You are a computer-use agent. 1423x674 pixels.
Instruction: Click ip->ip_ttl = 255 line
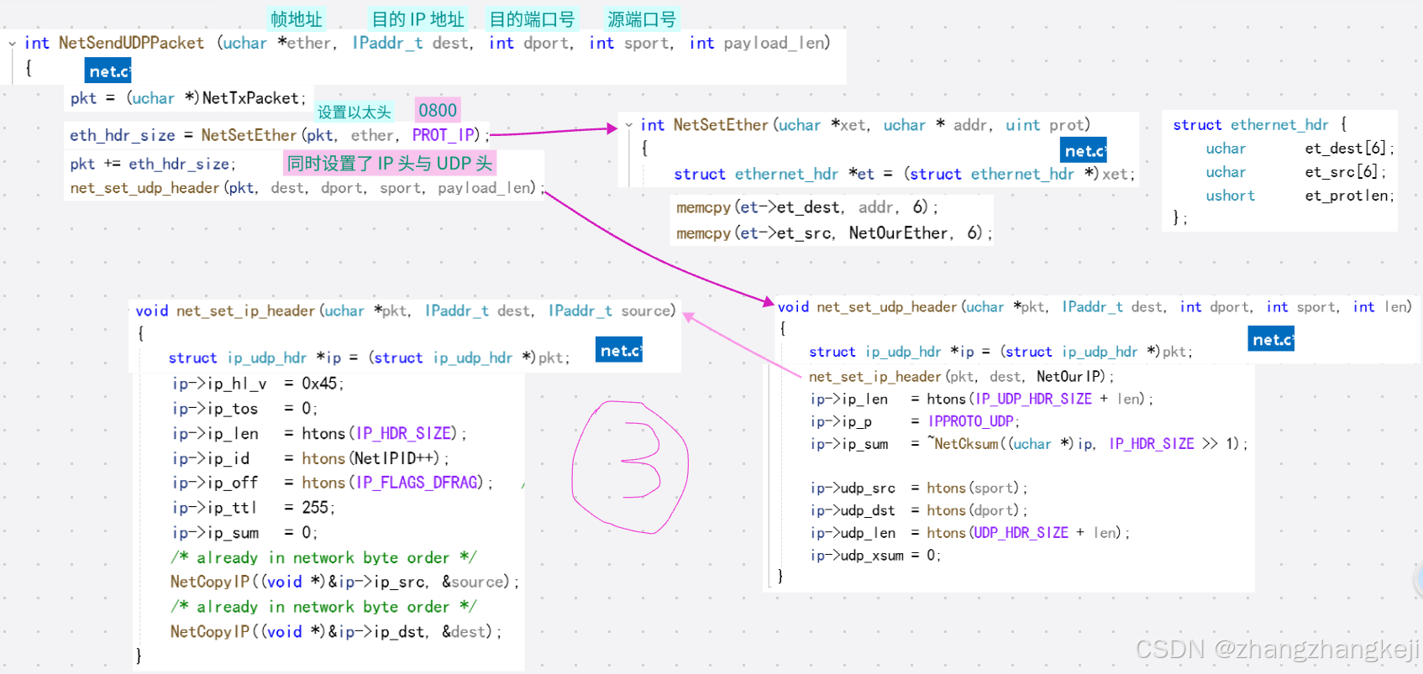pos(254,508)
